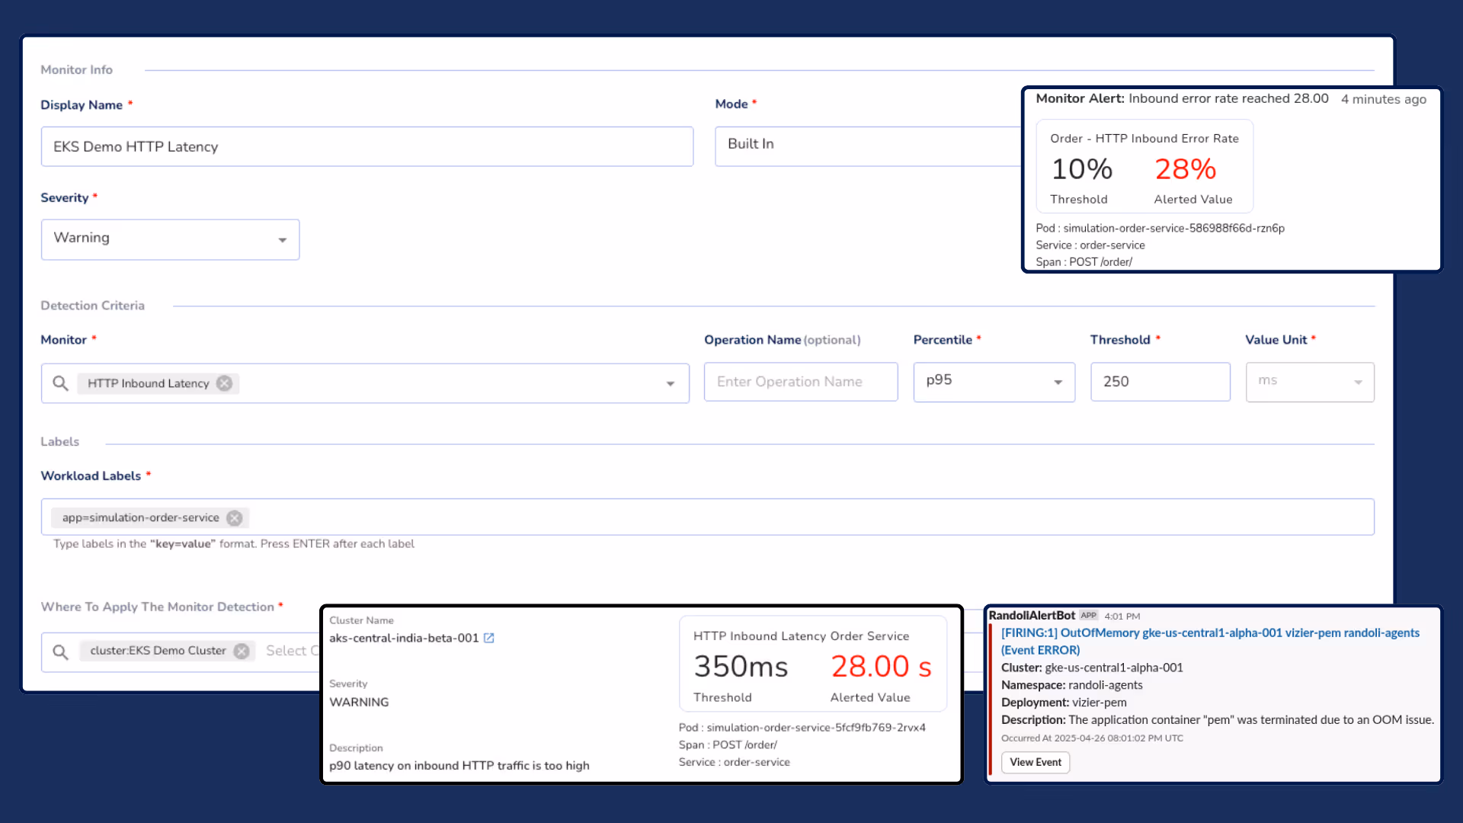Remove the HTTP Inbound Latency chip

point(224,383)
